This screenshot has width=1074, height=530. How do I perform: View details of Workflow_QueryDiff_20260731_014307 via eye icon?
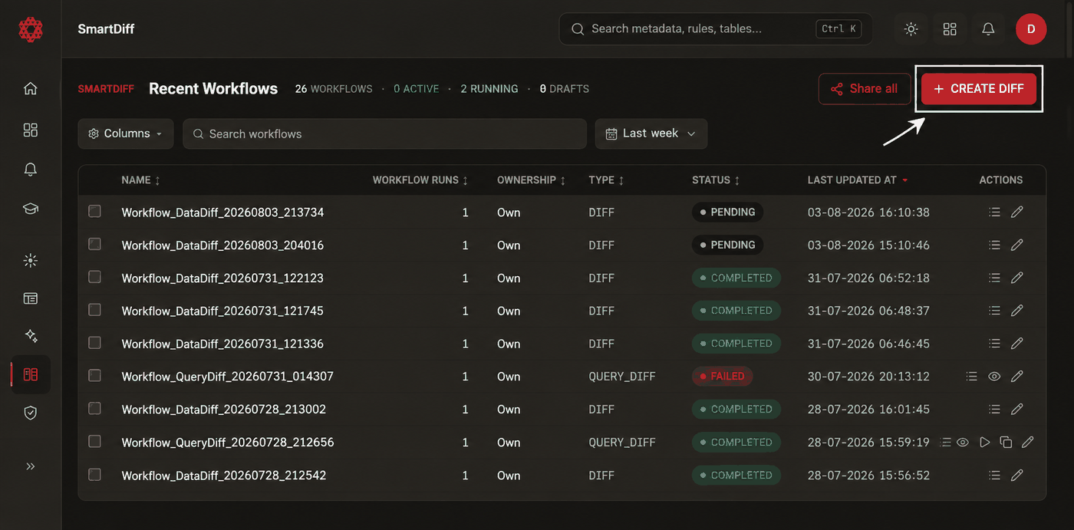(x=994, y=377)
